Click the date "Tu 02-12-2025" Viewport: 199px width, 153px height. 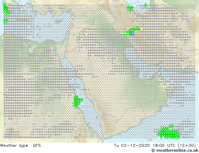click(132, 146)
